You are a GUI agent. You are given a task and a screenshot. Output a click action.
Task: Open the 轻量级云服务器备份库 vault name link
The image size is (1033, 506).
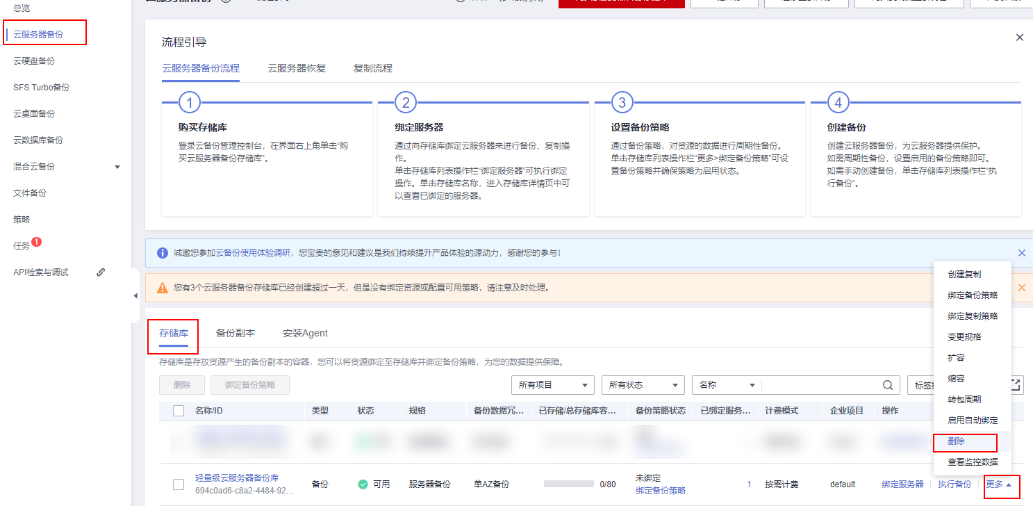pos(237,478)
